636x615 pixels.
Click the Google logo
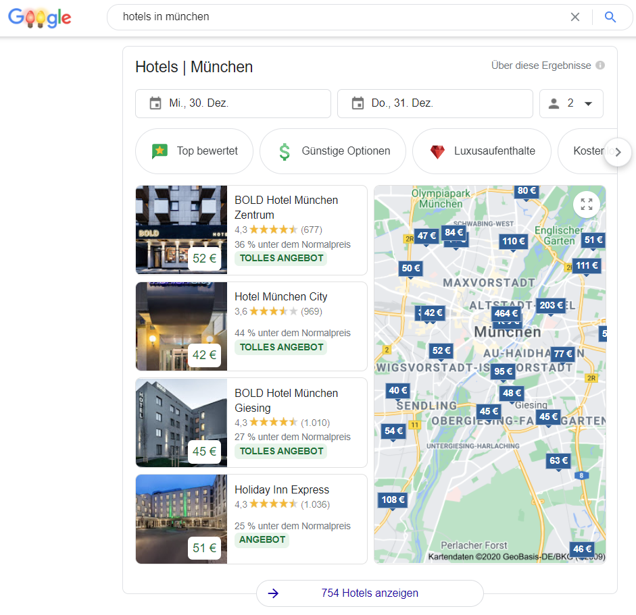40,18
